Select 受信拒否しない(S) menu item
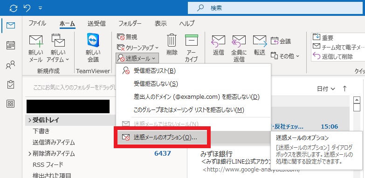This screenshot has height=178, width=365. point(193,84)
